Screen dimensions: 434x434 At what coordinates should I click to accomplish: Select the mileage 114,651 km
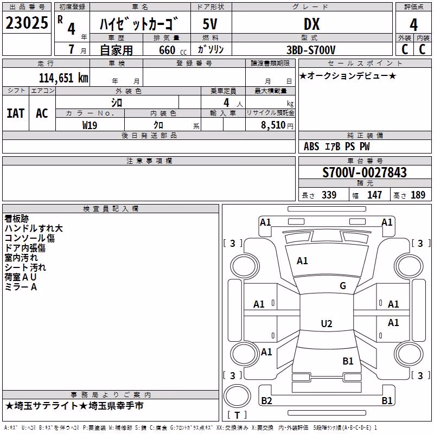pos(63,78)
